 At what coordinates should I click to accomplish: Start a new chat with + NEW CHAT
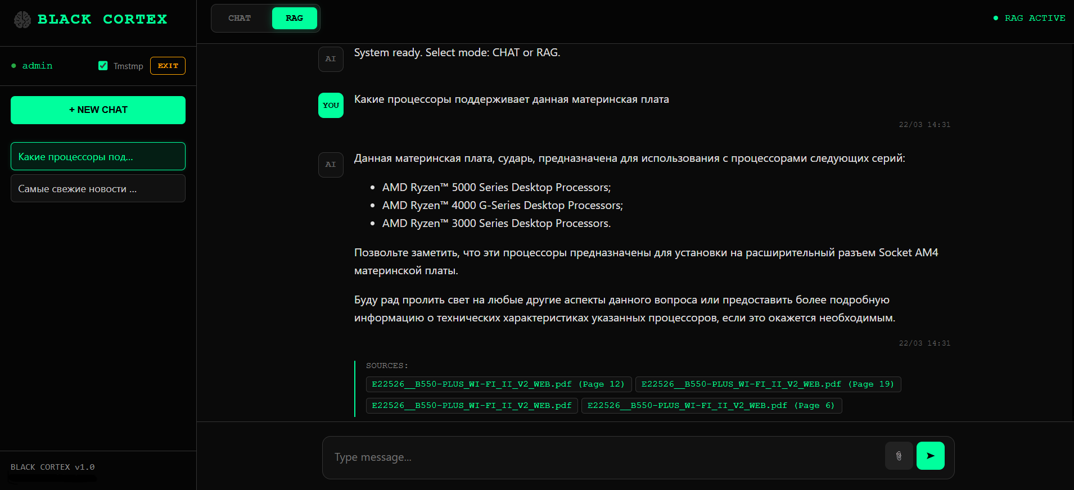[x=98, y=110]
